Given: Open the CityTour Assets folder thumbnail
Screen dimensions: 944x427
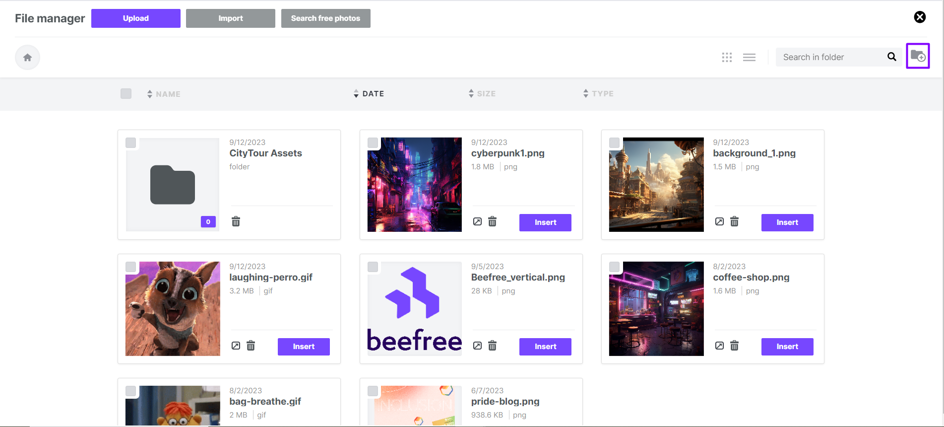Looking at the screenshot, I should pos(173,185).
